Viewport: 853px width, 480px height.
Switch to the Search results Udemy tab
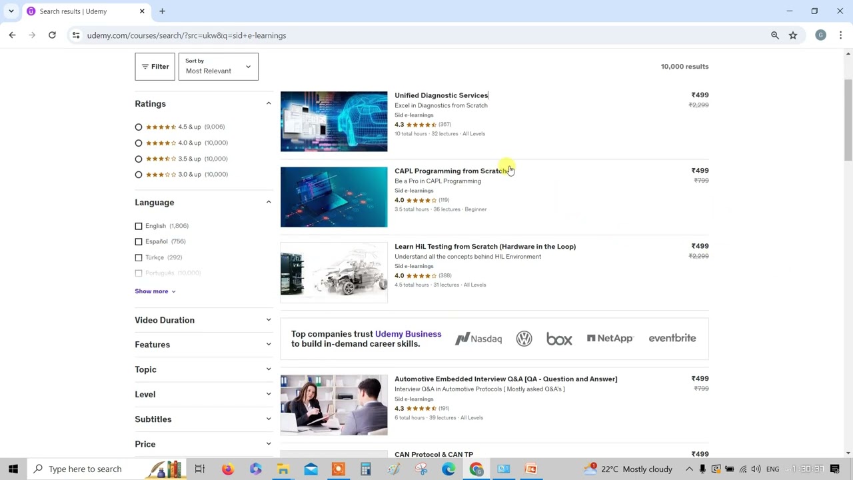(86, 11)
